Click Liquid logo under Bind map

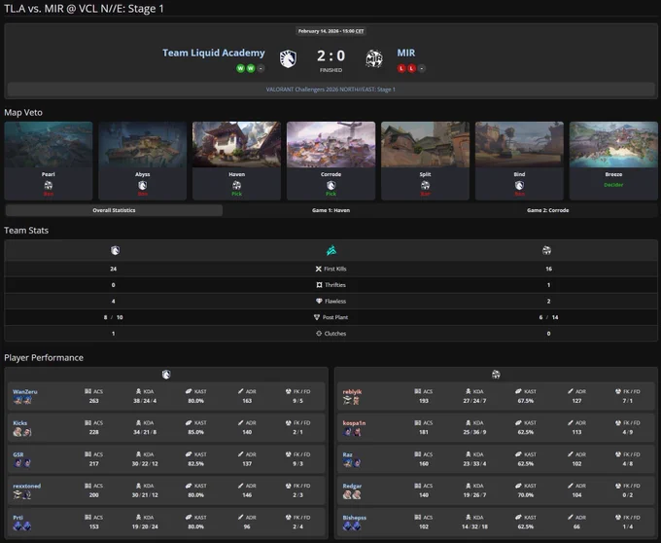tap(519, 185)
